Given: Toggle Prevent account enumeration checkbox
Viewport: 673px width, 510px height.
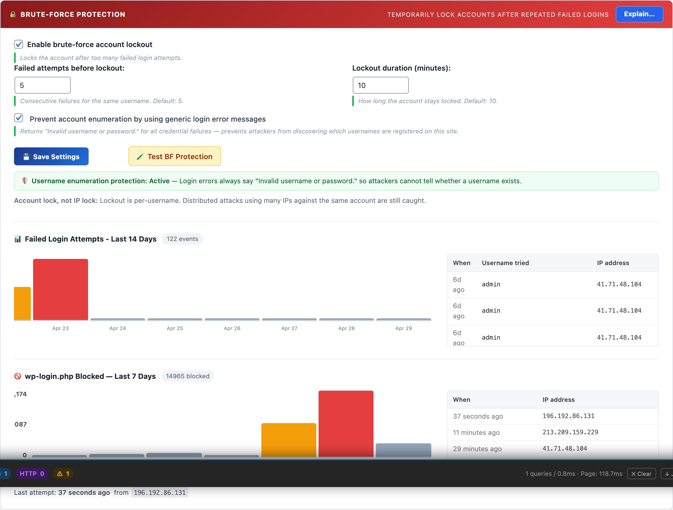Looking at the screenshot, I should tap(19, 118).
